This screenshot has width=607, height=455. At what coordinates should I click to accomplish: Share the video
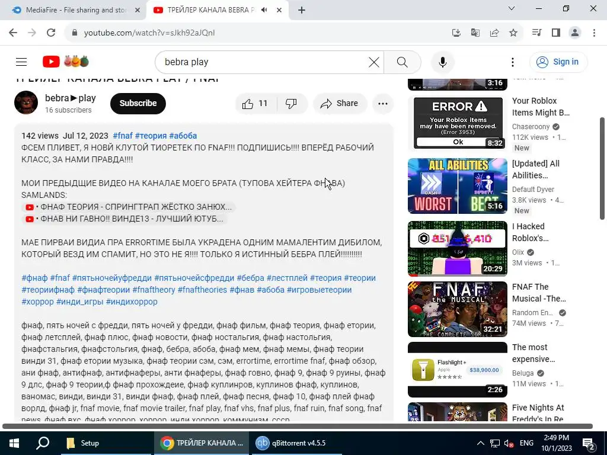click(x=340, y=103)
